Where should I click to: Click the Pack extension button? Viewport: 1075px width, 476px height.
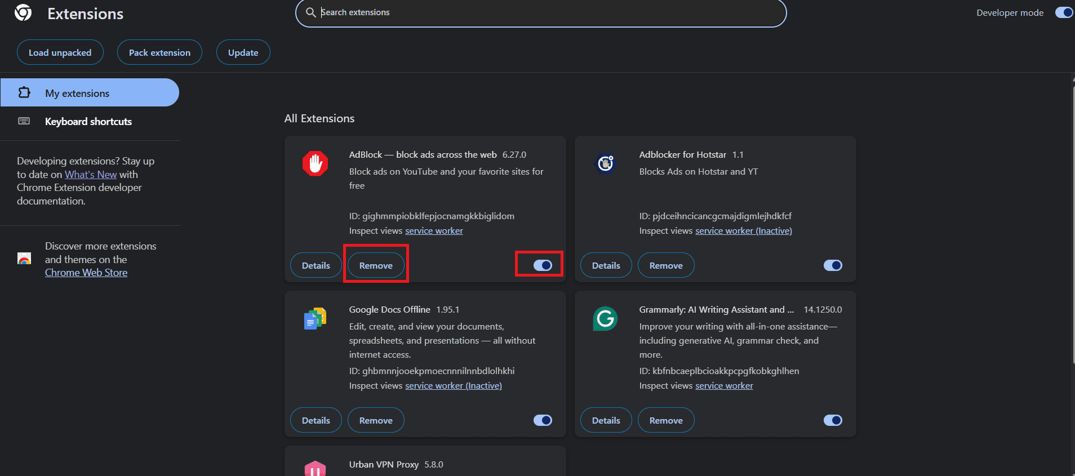point(159,52)
